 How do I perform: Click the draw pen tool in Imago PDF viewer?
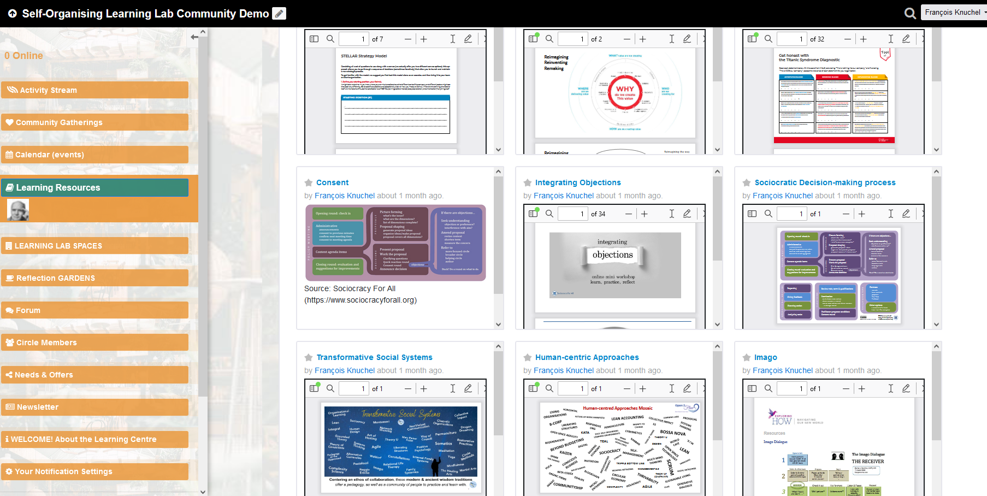click(906, 388)
